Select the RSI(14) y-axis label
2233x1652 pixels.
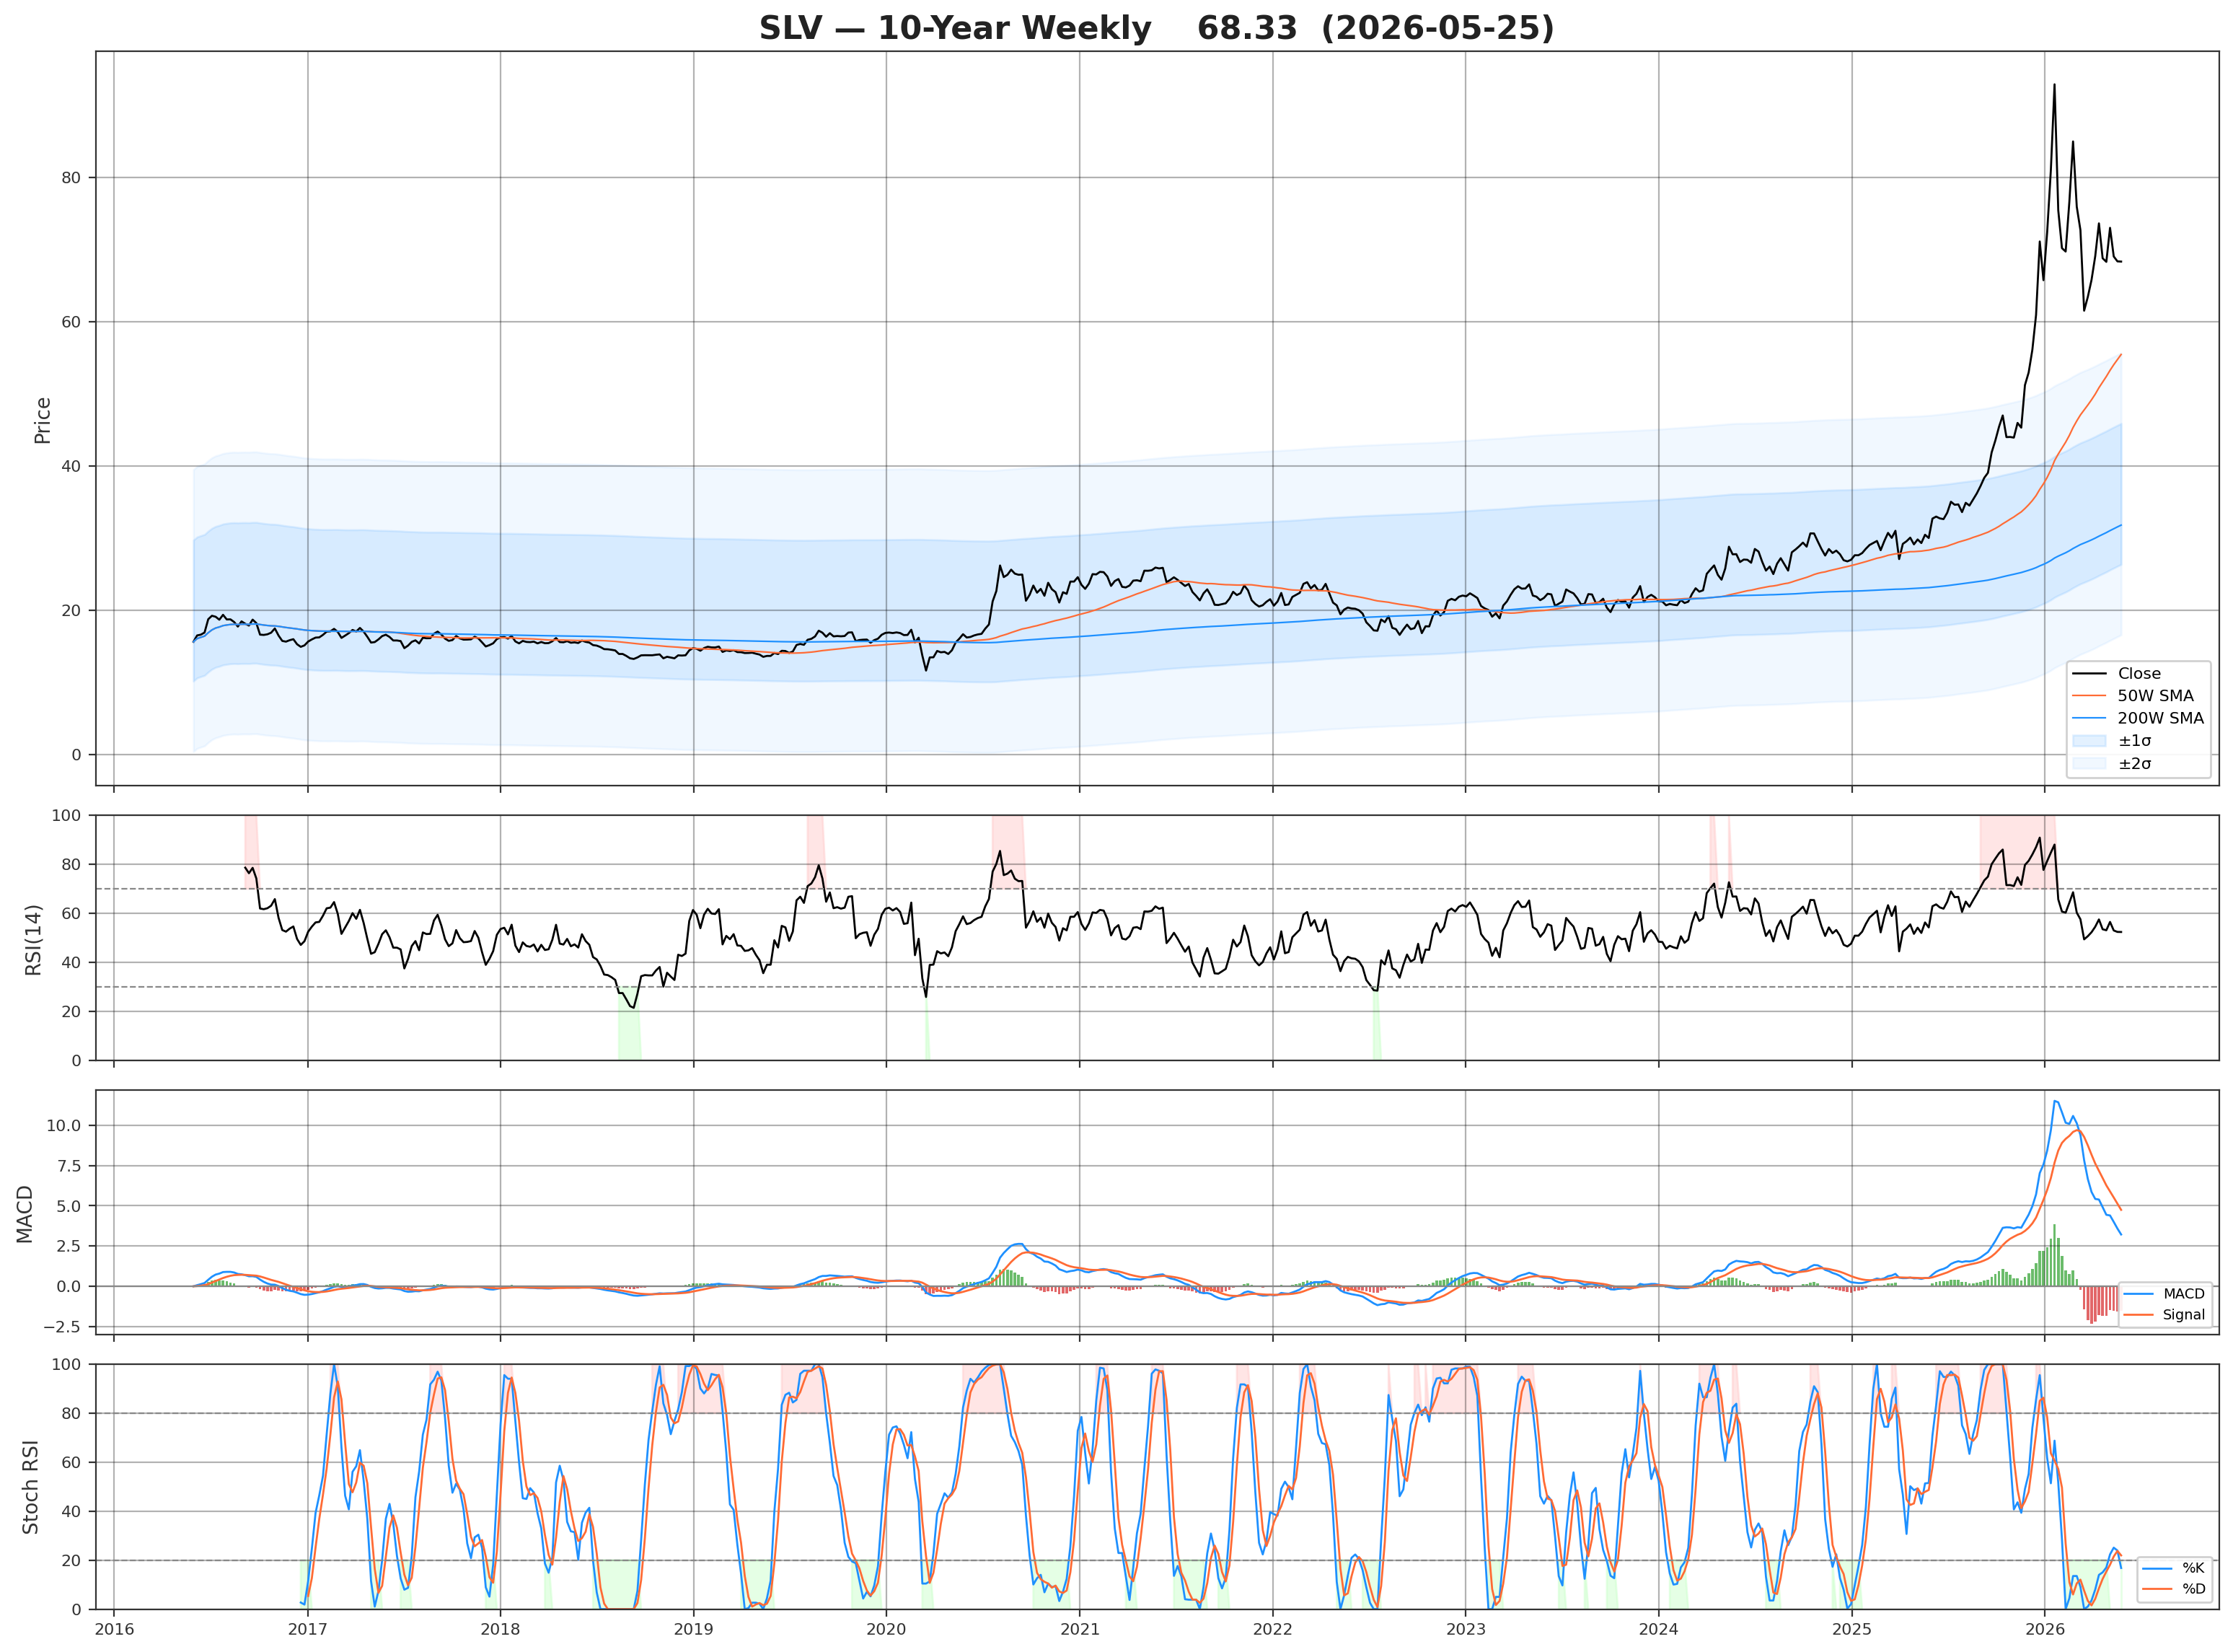(33, 940)
